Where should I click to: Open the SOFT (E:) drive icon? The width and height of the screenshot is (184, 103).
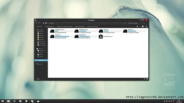click(x=101, y=31)
